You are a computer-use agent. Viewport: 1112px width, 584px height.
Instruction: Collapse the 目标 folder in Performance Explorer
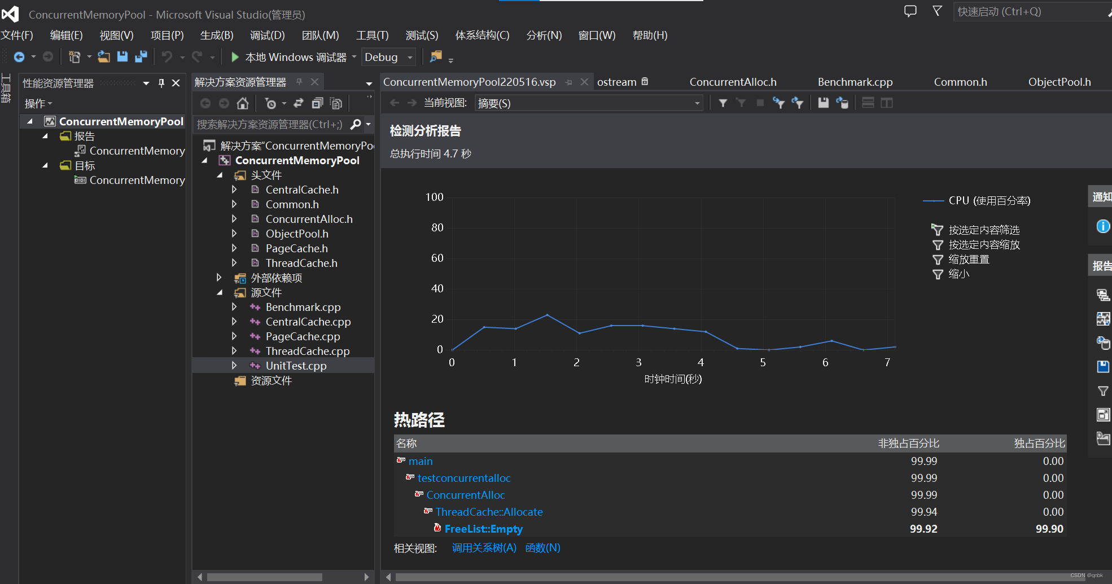(x=45, y=165)
